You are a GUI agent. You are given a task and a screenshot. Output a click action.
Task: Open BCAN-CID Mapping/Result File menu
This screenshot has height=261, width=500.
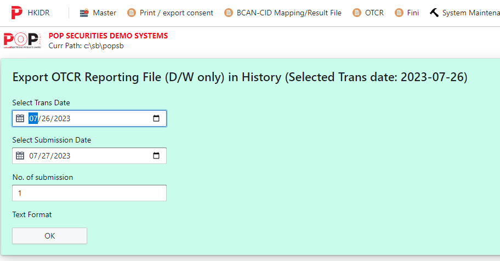click(282, 13)
